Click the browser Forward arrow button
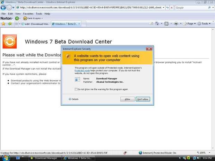This screenshot has height=161, width=215. click(x=9, y=8)
